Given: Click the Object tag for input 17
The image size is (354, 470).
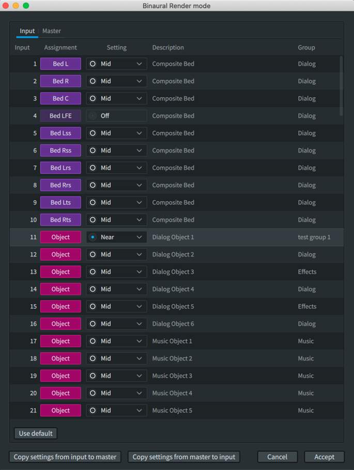Looking at the screenshot, I should [x=60, y=341].
